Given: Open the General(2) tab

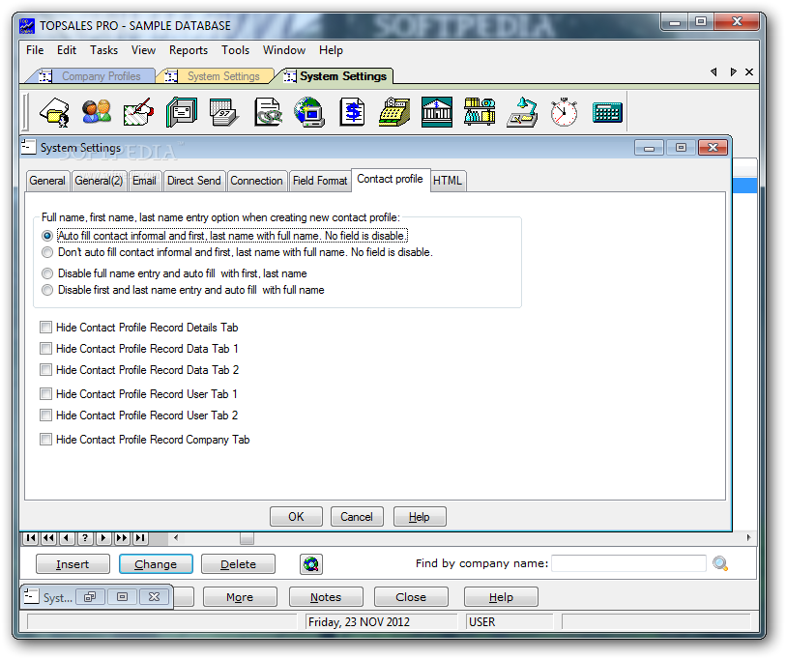Looking at the screenshot, I should [99, 181].
